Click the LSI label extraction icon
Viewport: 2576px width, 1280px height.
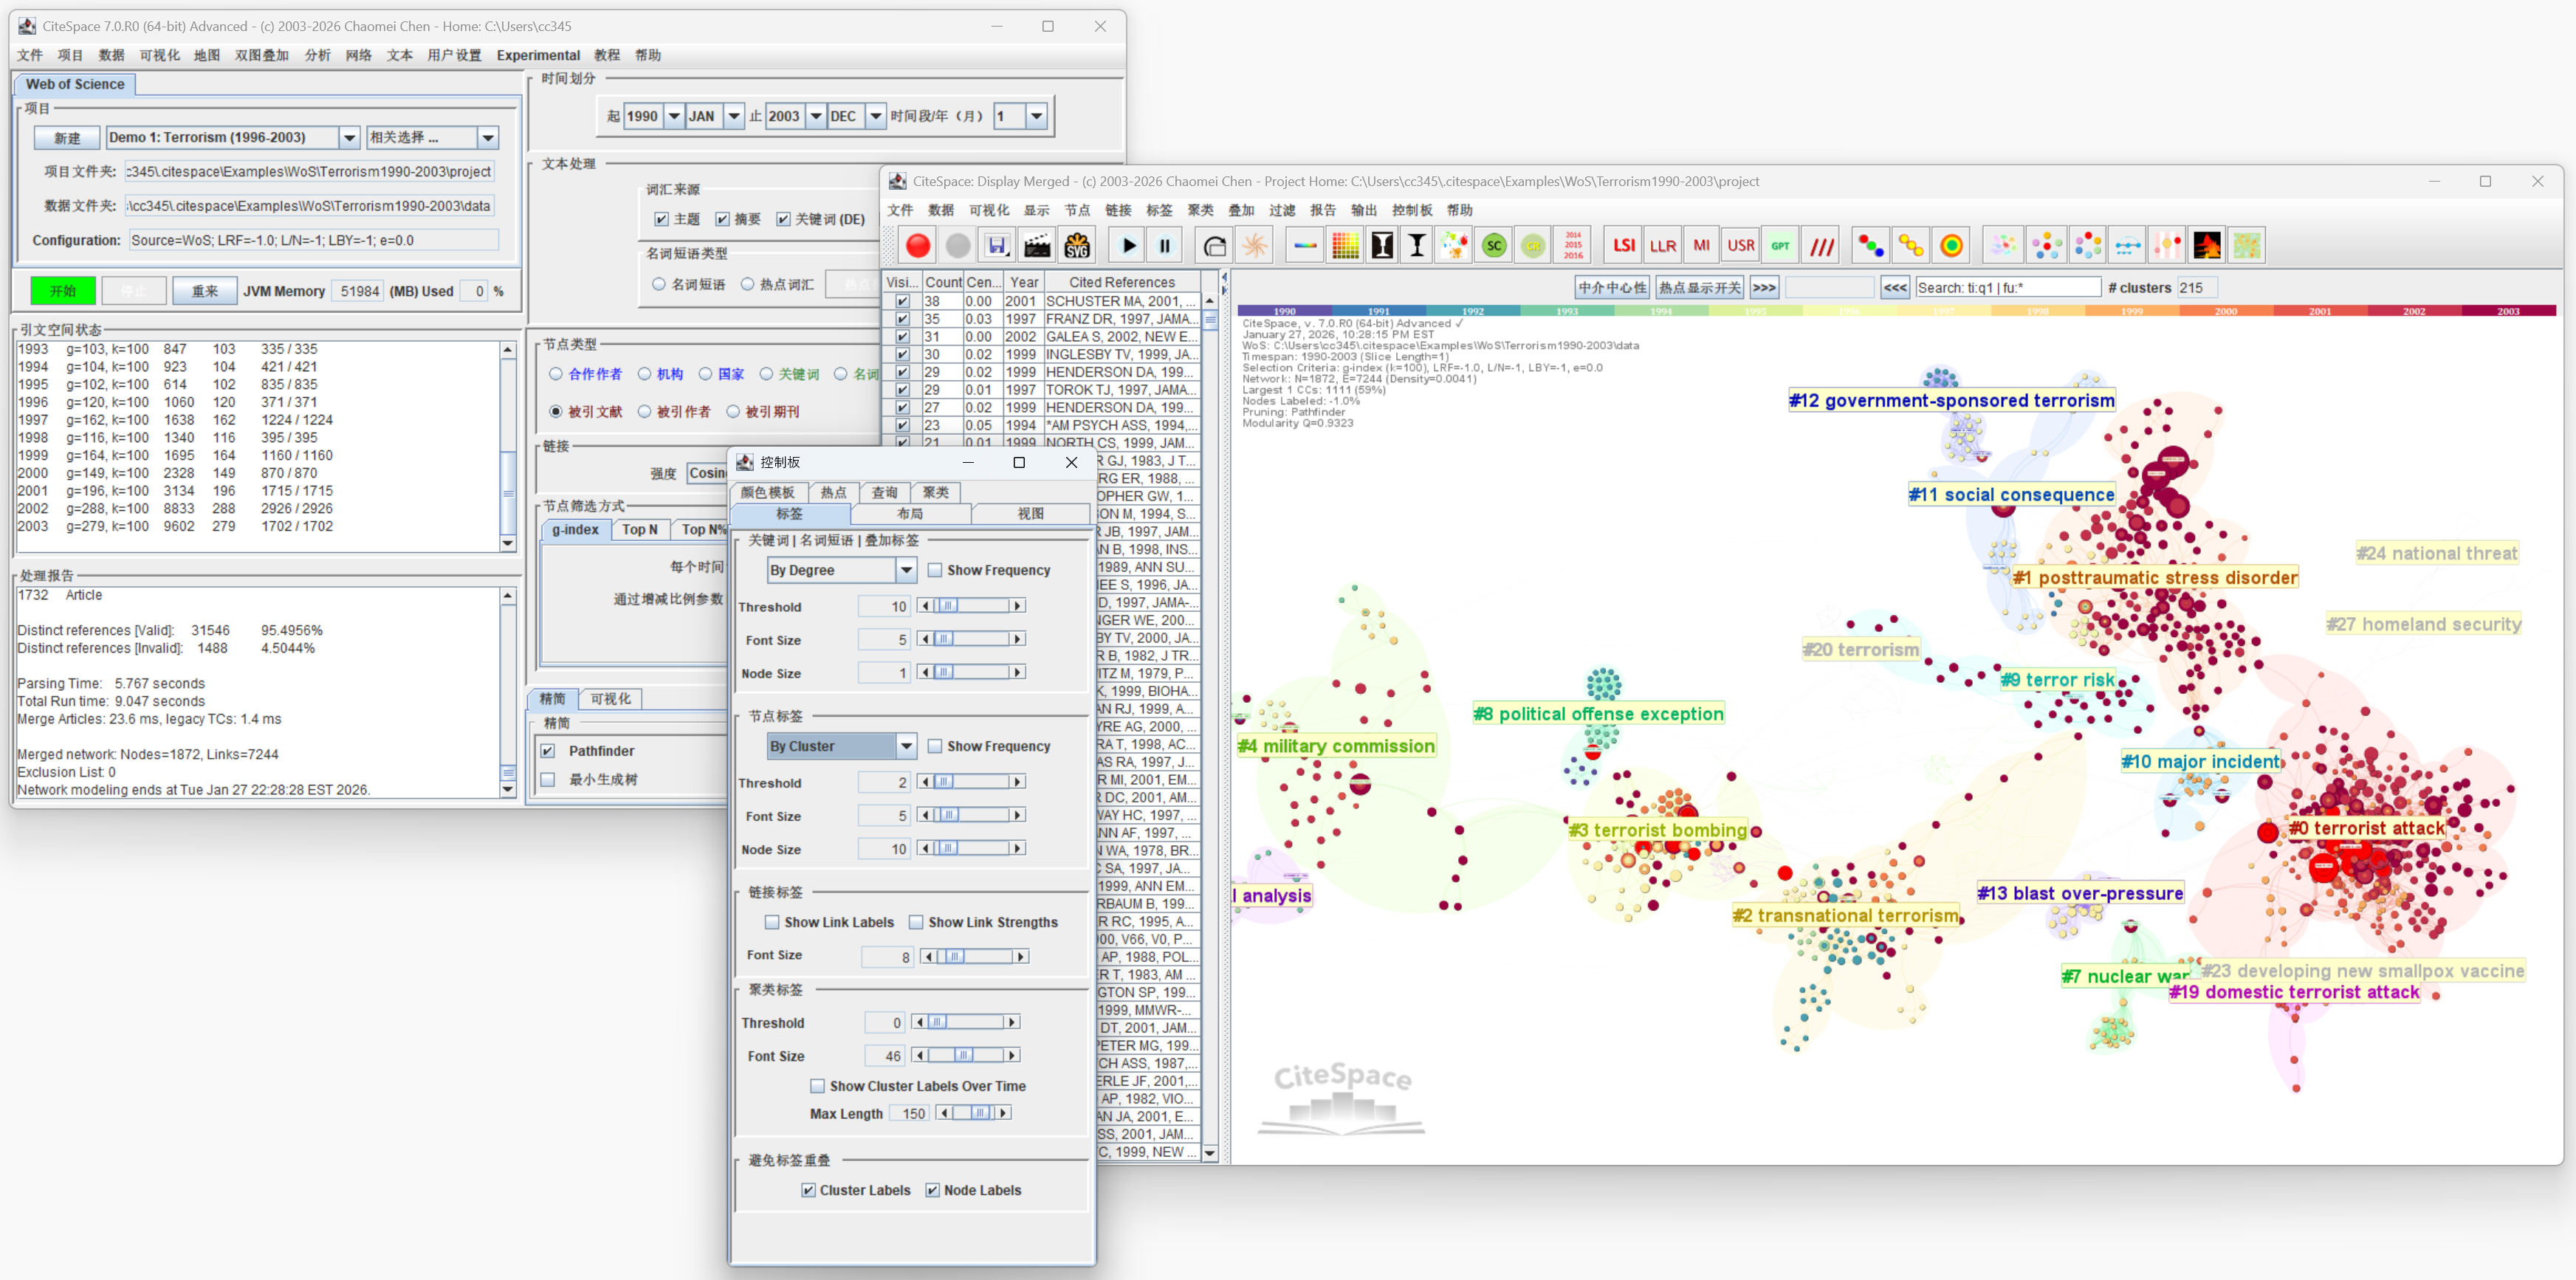1623,245
